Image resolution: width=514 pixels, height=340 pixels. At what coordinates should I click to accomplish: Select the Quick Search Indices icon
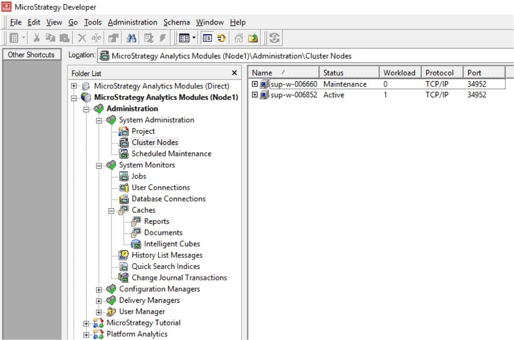[124, 266]
